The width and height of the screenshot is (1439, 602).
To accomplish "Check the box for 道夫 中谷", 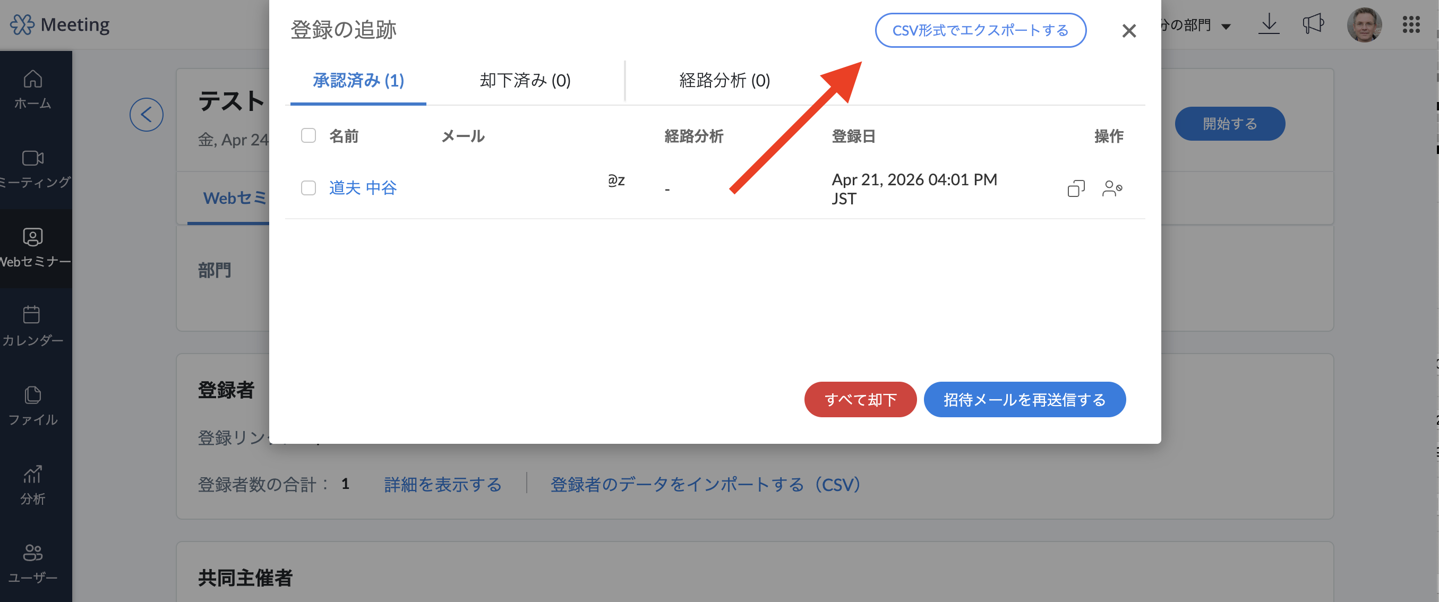I will tap(309, 188).
